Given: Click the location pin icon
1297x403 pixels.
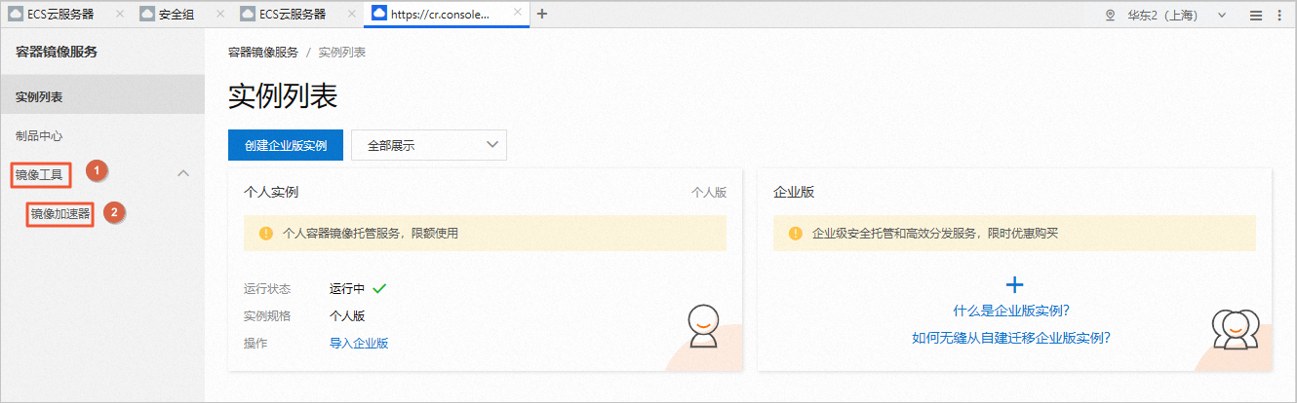Looking at the screenshot, I should click(x=1110, y=15).
